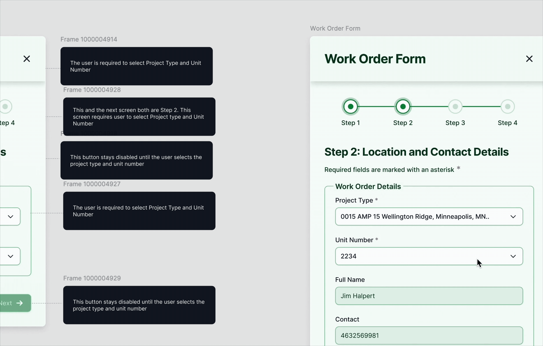This screenshot has width=543, height=346.
Task: Expand upper dropdown chevron in left form
Action: (x=10, y=217)
